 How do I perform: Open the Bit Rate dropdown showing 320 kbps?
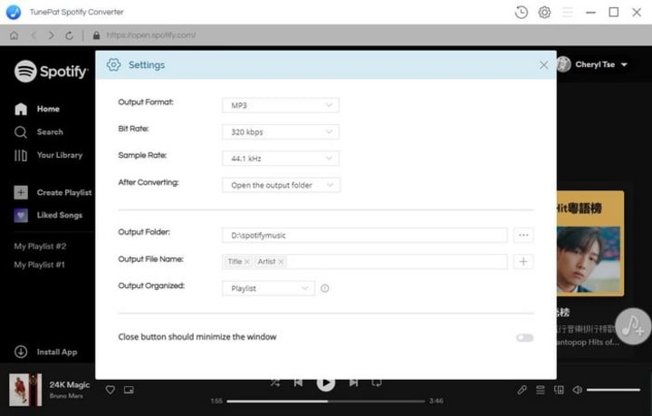[281, 132]
